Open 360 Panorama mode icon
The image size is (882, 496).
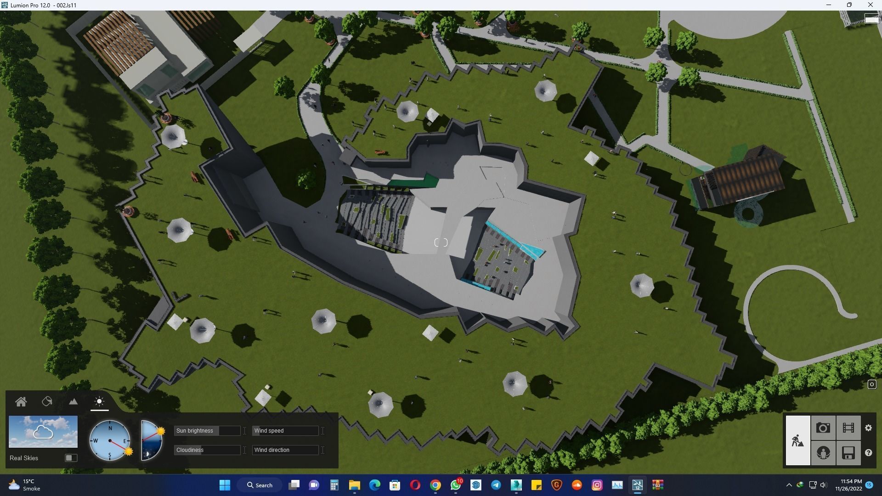823,453
